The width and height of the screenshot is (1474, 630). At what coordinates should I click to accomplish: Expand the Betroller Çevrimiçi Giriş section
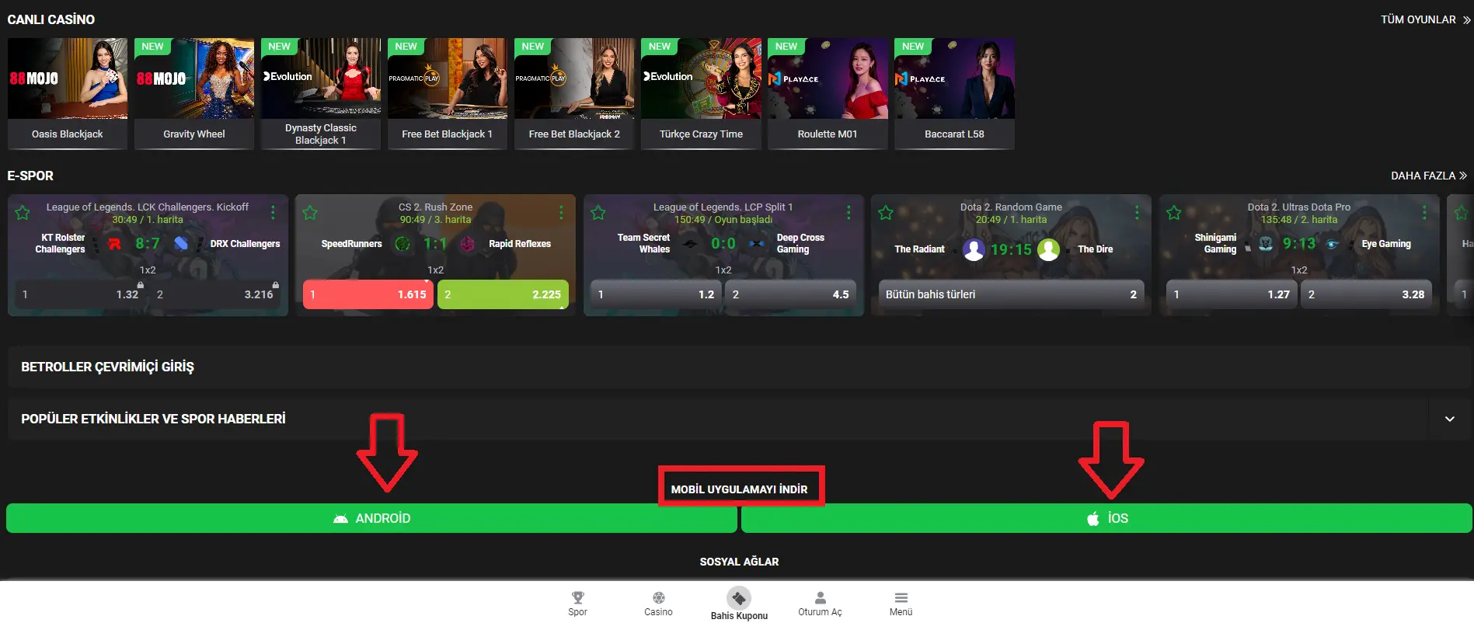click(x=107, y=367)
